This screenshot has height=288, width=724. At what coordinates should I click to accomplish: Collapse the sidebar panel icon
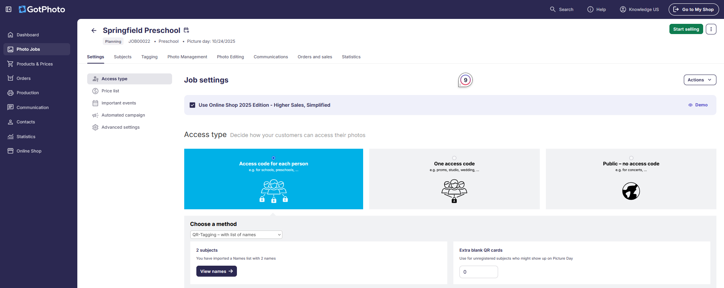click(x=8, y=9)
